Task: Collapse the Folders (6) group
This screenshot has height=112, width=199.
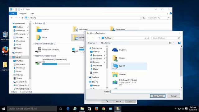Action: point(34,23)
